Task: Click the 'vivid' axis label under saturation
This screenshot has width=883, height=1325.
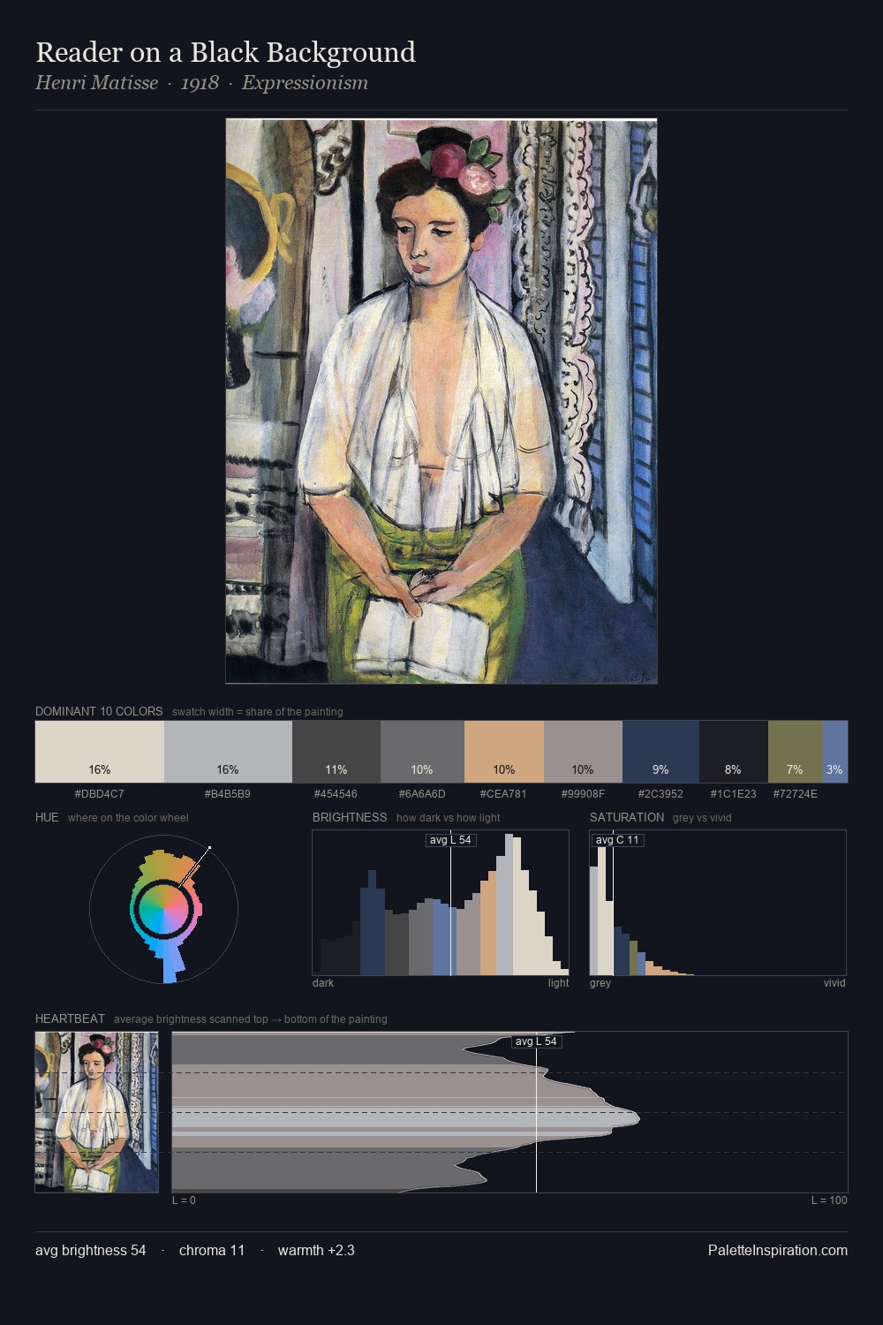Action: point(834,982)
